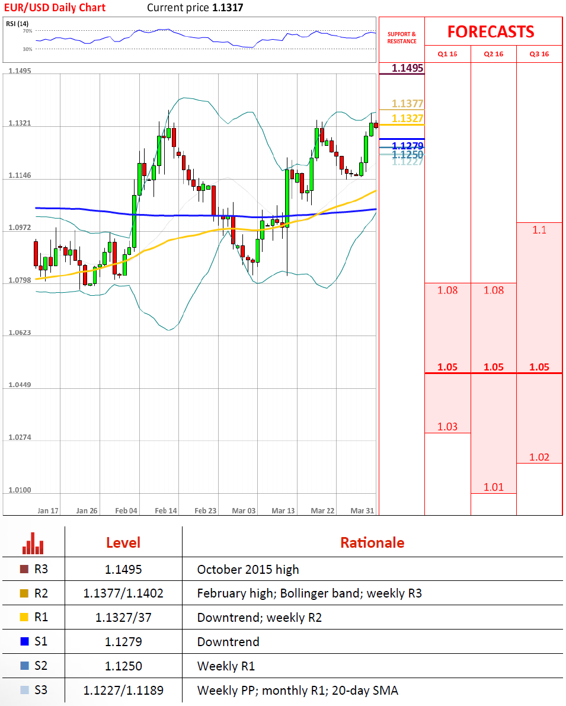Screen dimensions: 566x706
Task: Click the S3 light blue color swatch
Action: click(x=24, y=690)
